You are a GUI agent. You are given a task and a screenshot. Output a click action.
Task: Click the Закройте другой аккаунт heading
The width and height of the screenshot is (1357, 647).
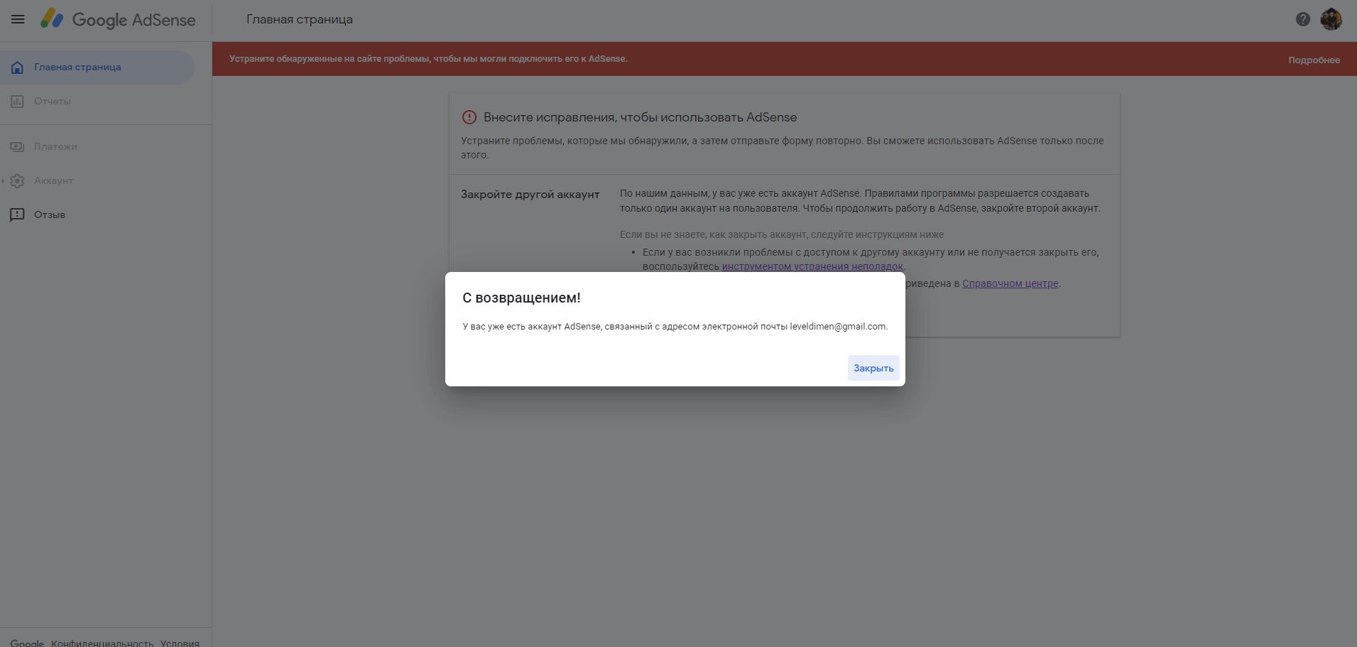coord(530,195)
